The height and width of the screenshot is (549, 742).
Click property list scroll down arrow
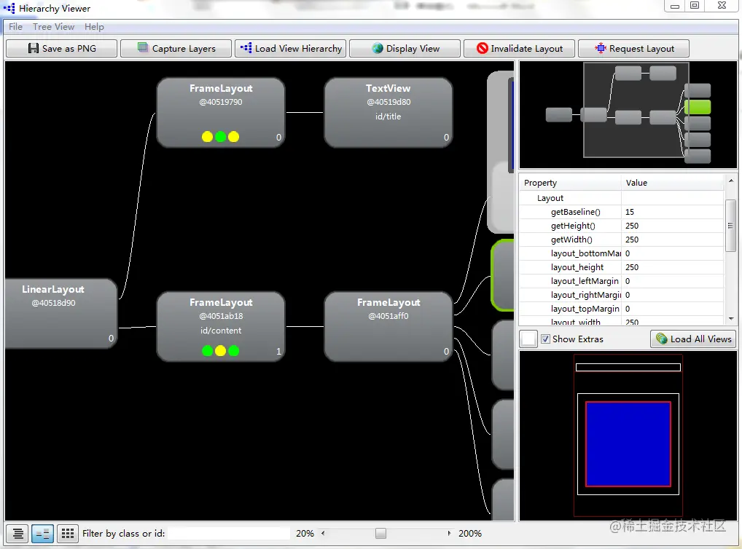[730, 319]
